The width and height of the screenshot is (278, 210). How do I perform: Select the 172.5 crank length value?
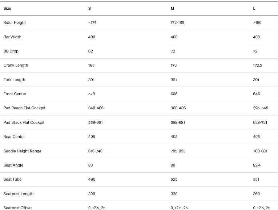click(257, 66)
